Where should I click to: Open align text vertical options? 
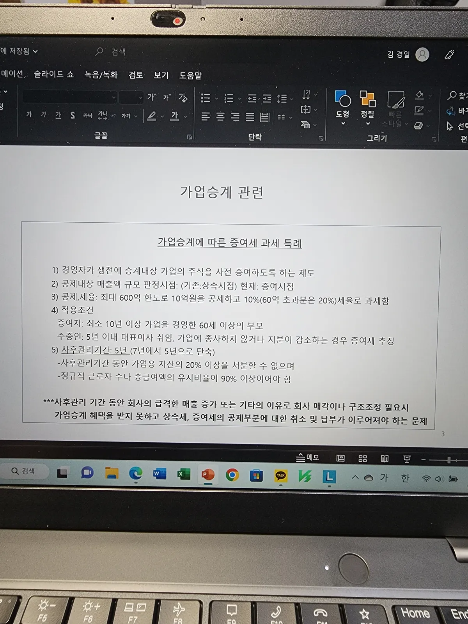coord(310,110)
